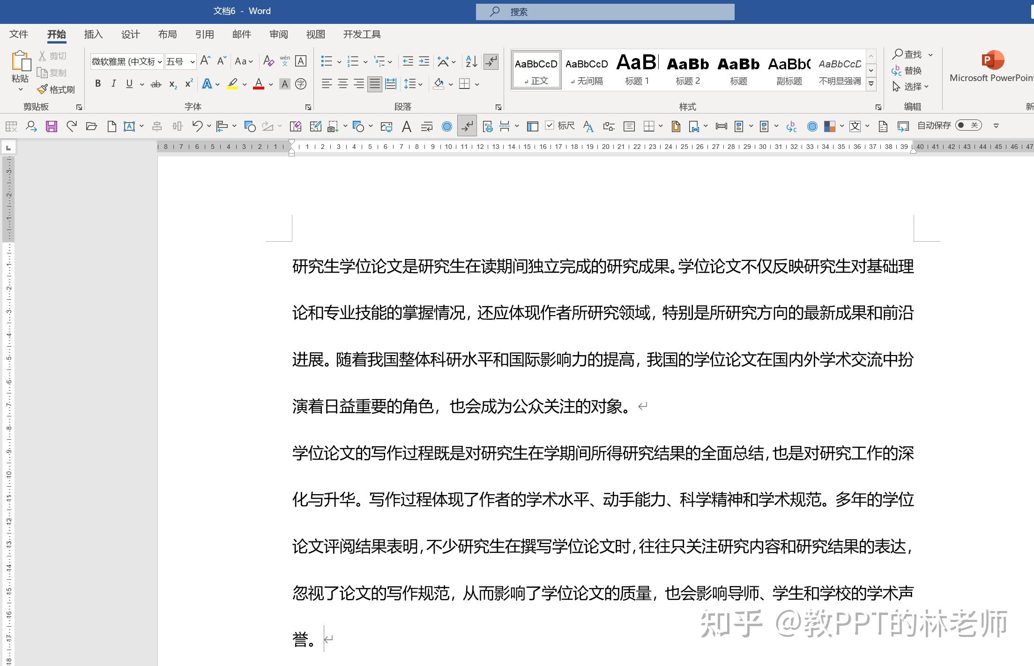Image resolution: width=1034 pixels, height=666 pixels.
Task: Click the sort (A-Z) icon
Action: pyautogui.click(x=471, y=61)
